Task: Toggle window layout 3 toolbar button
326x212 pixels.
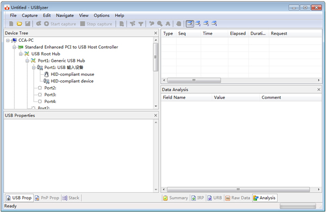Action: tap(206, 24)
